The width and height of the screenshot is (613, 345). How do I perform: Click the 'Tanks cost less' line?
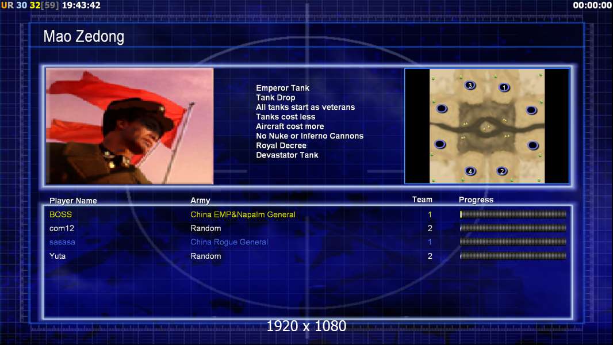pyautogui.click(x=285, y=117)
